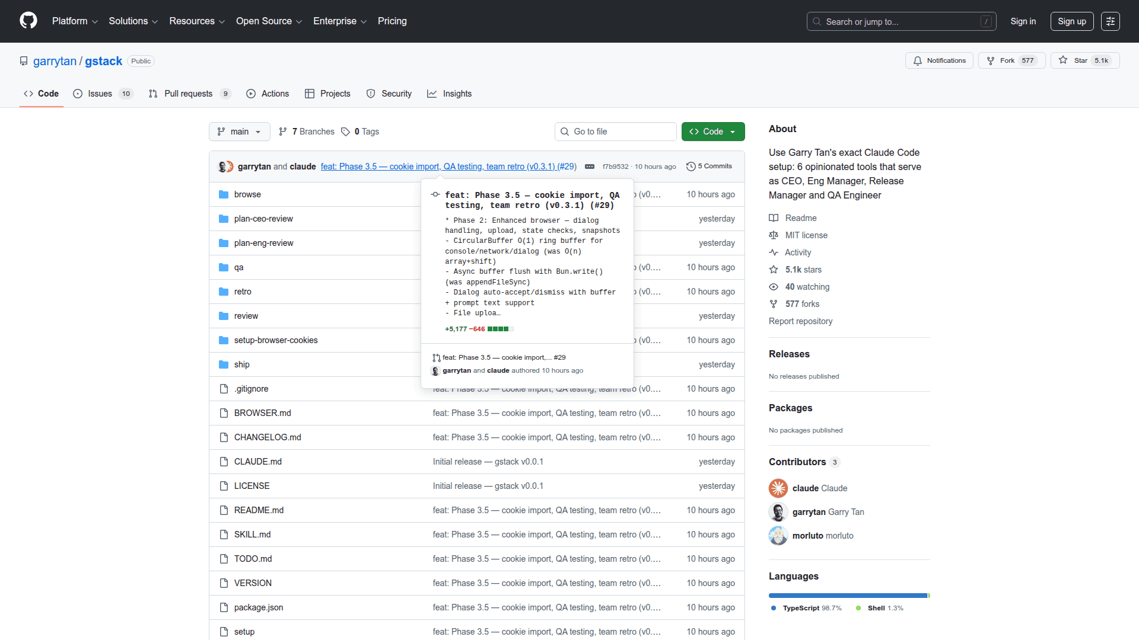Viewport: 1139px width, 640px height.
Task: Open the appearance settings icon in header
Action: (x=1110, y=21)
